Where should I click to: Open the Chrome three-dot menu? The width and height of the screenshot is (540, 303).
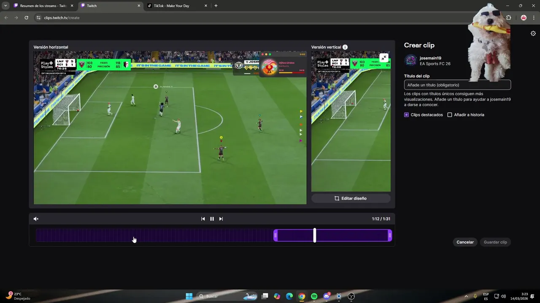(x=533, y=18)
